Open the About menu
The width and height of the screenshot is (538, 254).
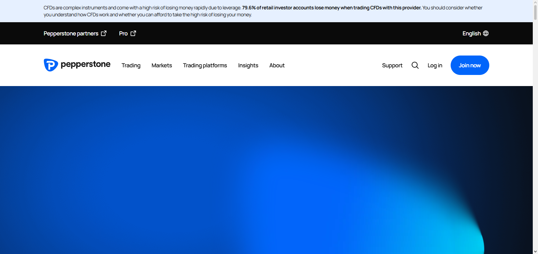tap(277, 65)
